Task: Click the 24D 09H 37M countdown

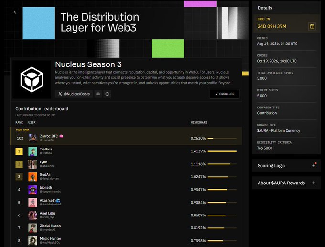Action: tap(272, 26)
